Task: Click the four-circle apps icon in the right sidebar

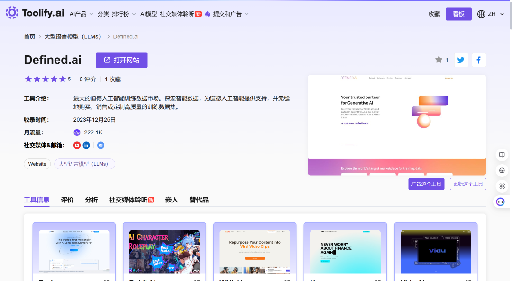Action: click(502, 186)
